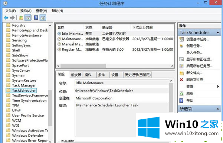
Task: Click the red X 删除文件夹 icon
Action: [x=181, y=80]
